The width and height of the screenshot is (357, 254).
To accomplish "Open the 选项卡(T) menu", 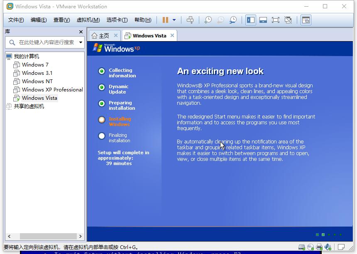I will click(x=117, y=20).
